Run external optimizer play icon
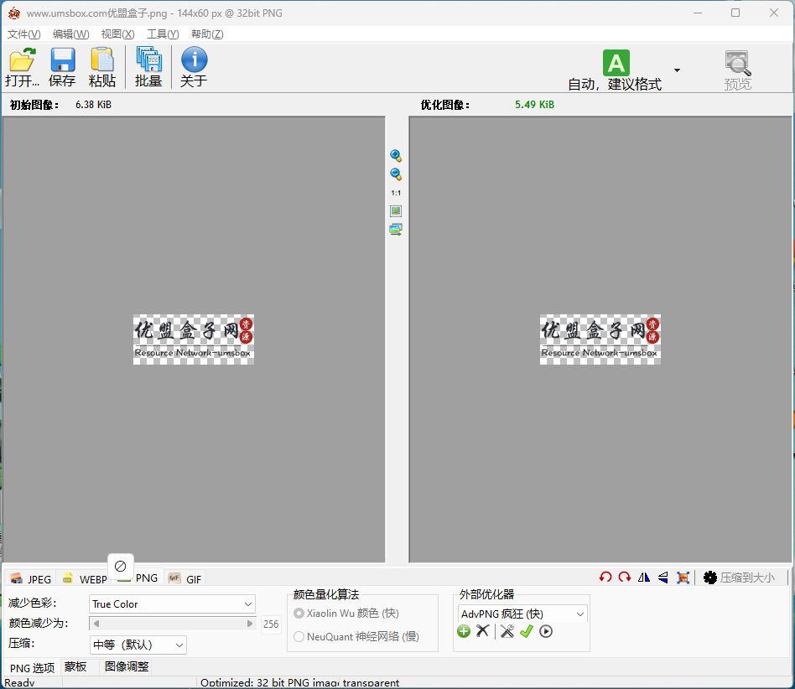 pos(546,631)
